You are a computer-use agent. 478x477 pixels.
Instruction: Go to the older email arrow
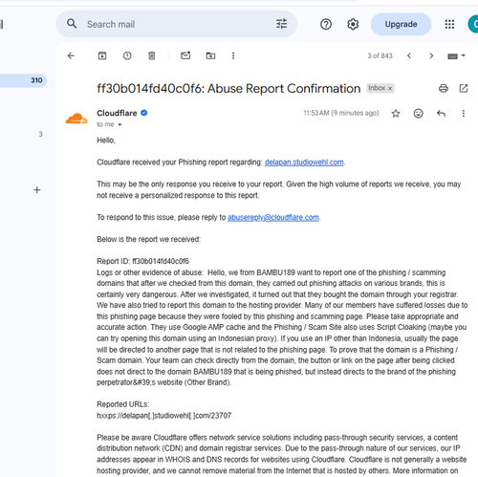(x=431, y=55)
